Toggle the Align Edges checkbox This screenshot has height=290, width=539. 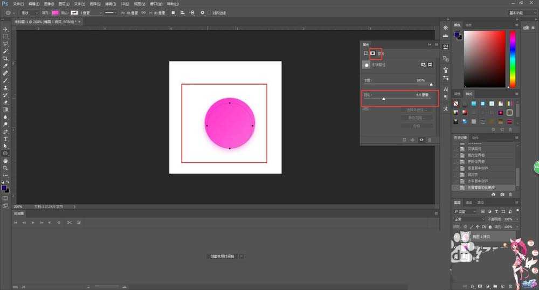click(x=209, y=12)
